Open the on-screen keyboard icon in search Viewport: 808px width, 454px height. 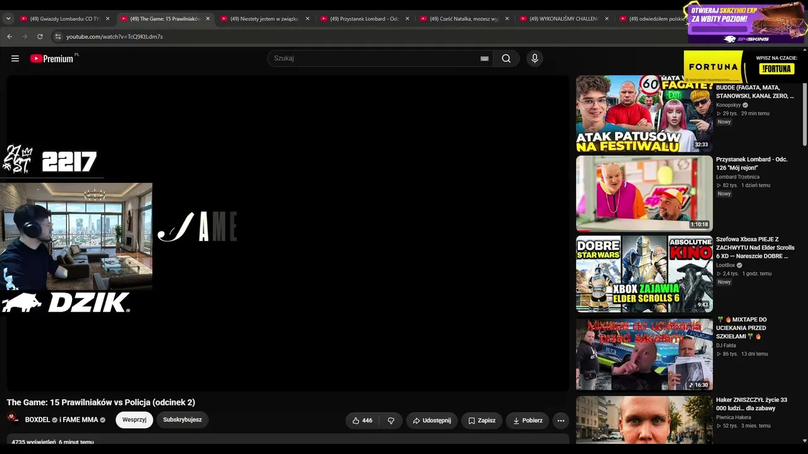point(484,59)
